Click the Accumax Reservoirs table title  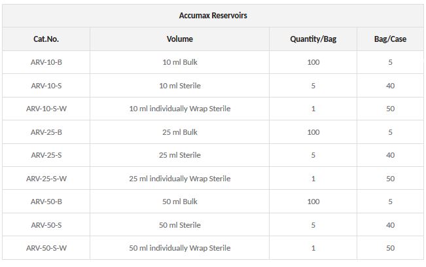coord(213,15)
